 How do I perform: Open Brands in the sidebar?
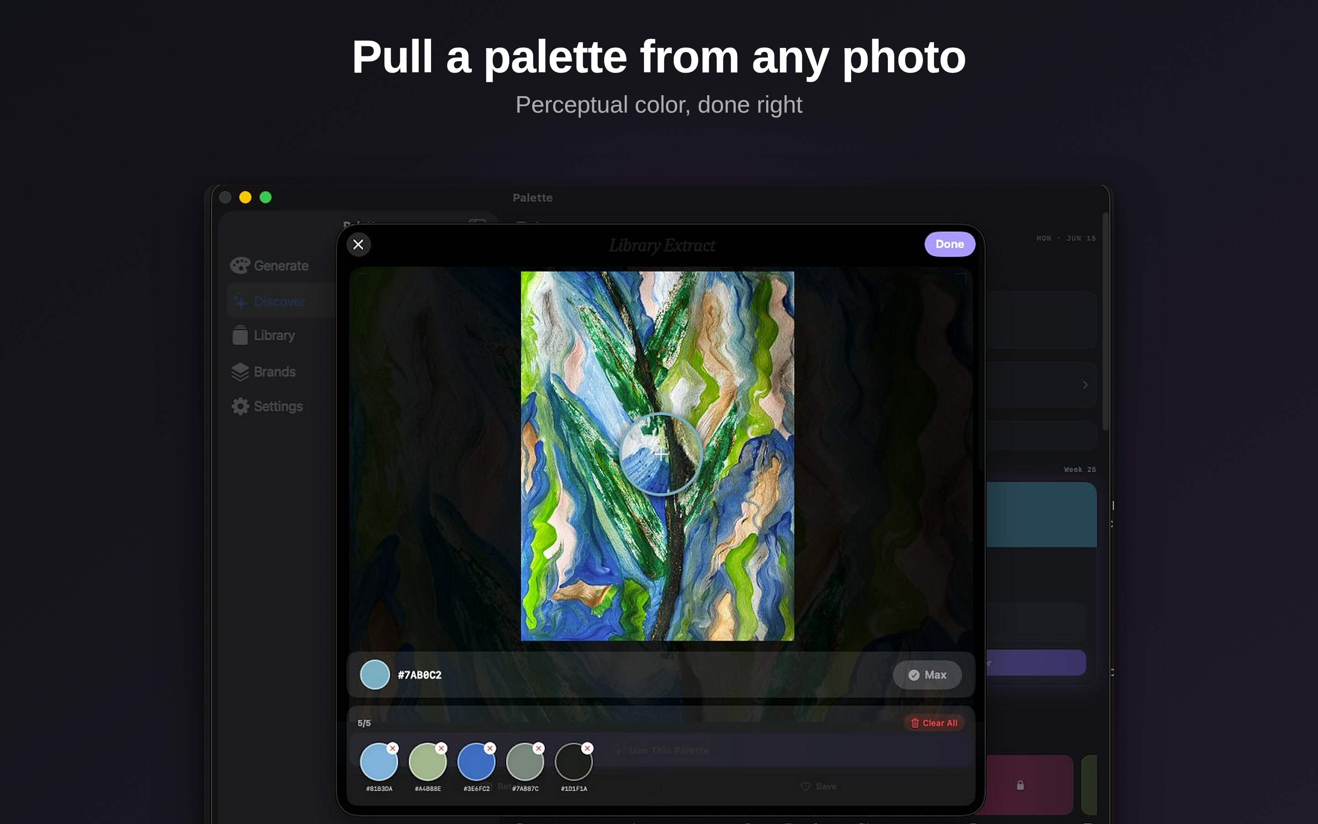pos(264,372)
